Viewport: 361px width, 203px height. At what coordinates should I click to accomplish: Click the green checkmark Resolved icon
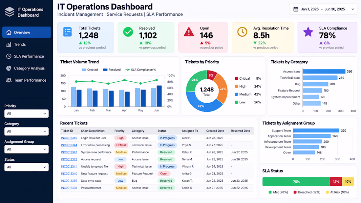click(x=128, y=32)
